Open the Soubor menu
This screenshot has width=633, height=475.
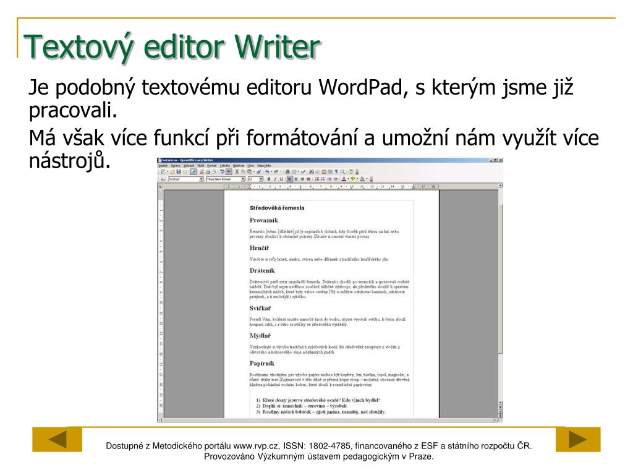coord(163,166)
